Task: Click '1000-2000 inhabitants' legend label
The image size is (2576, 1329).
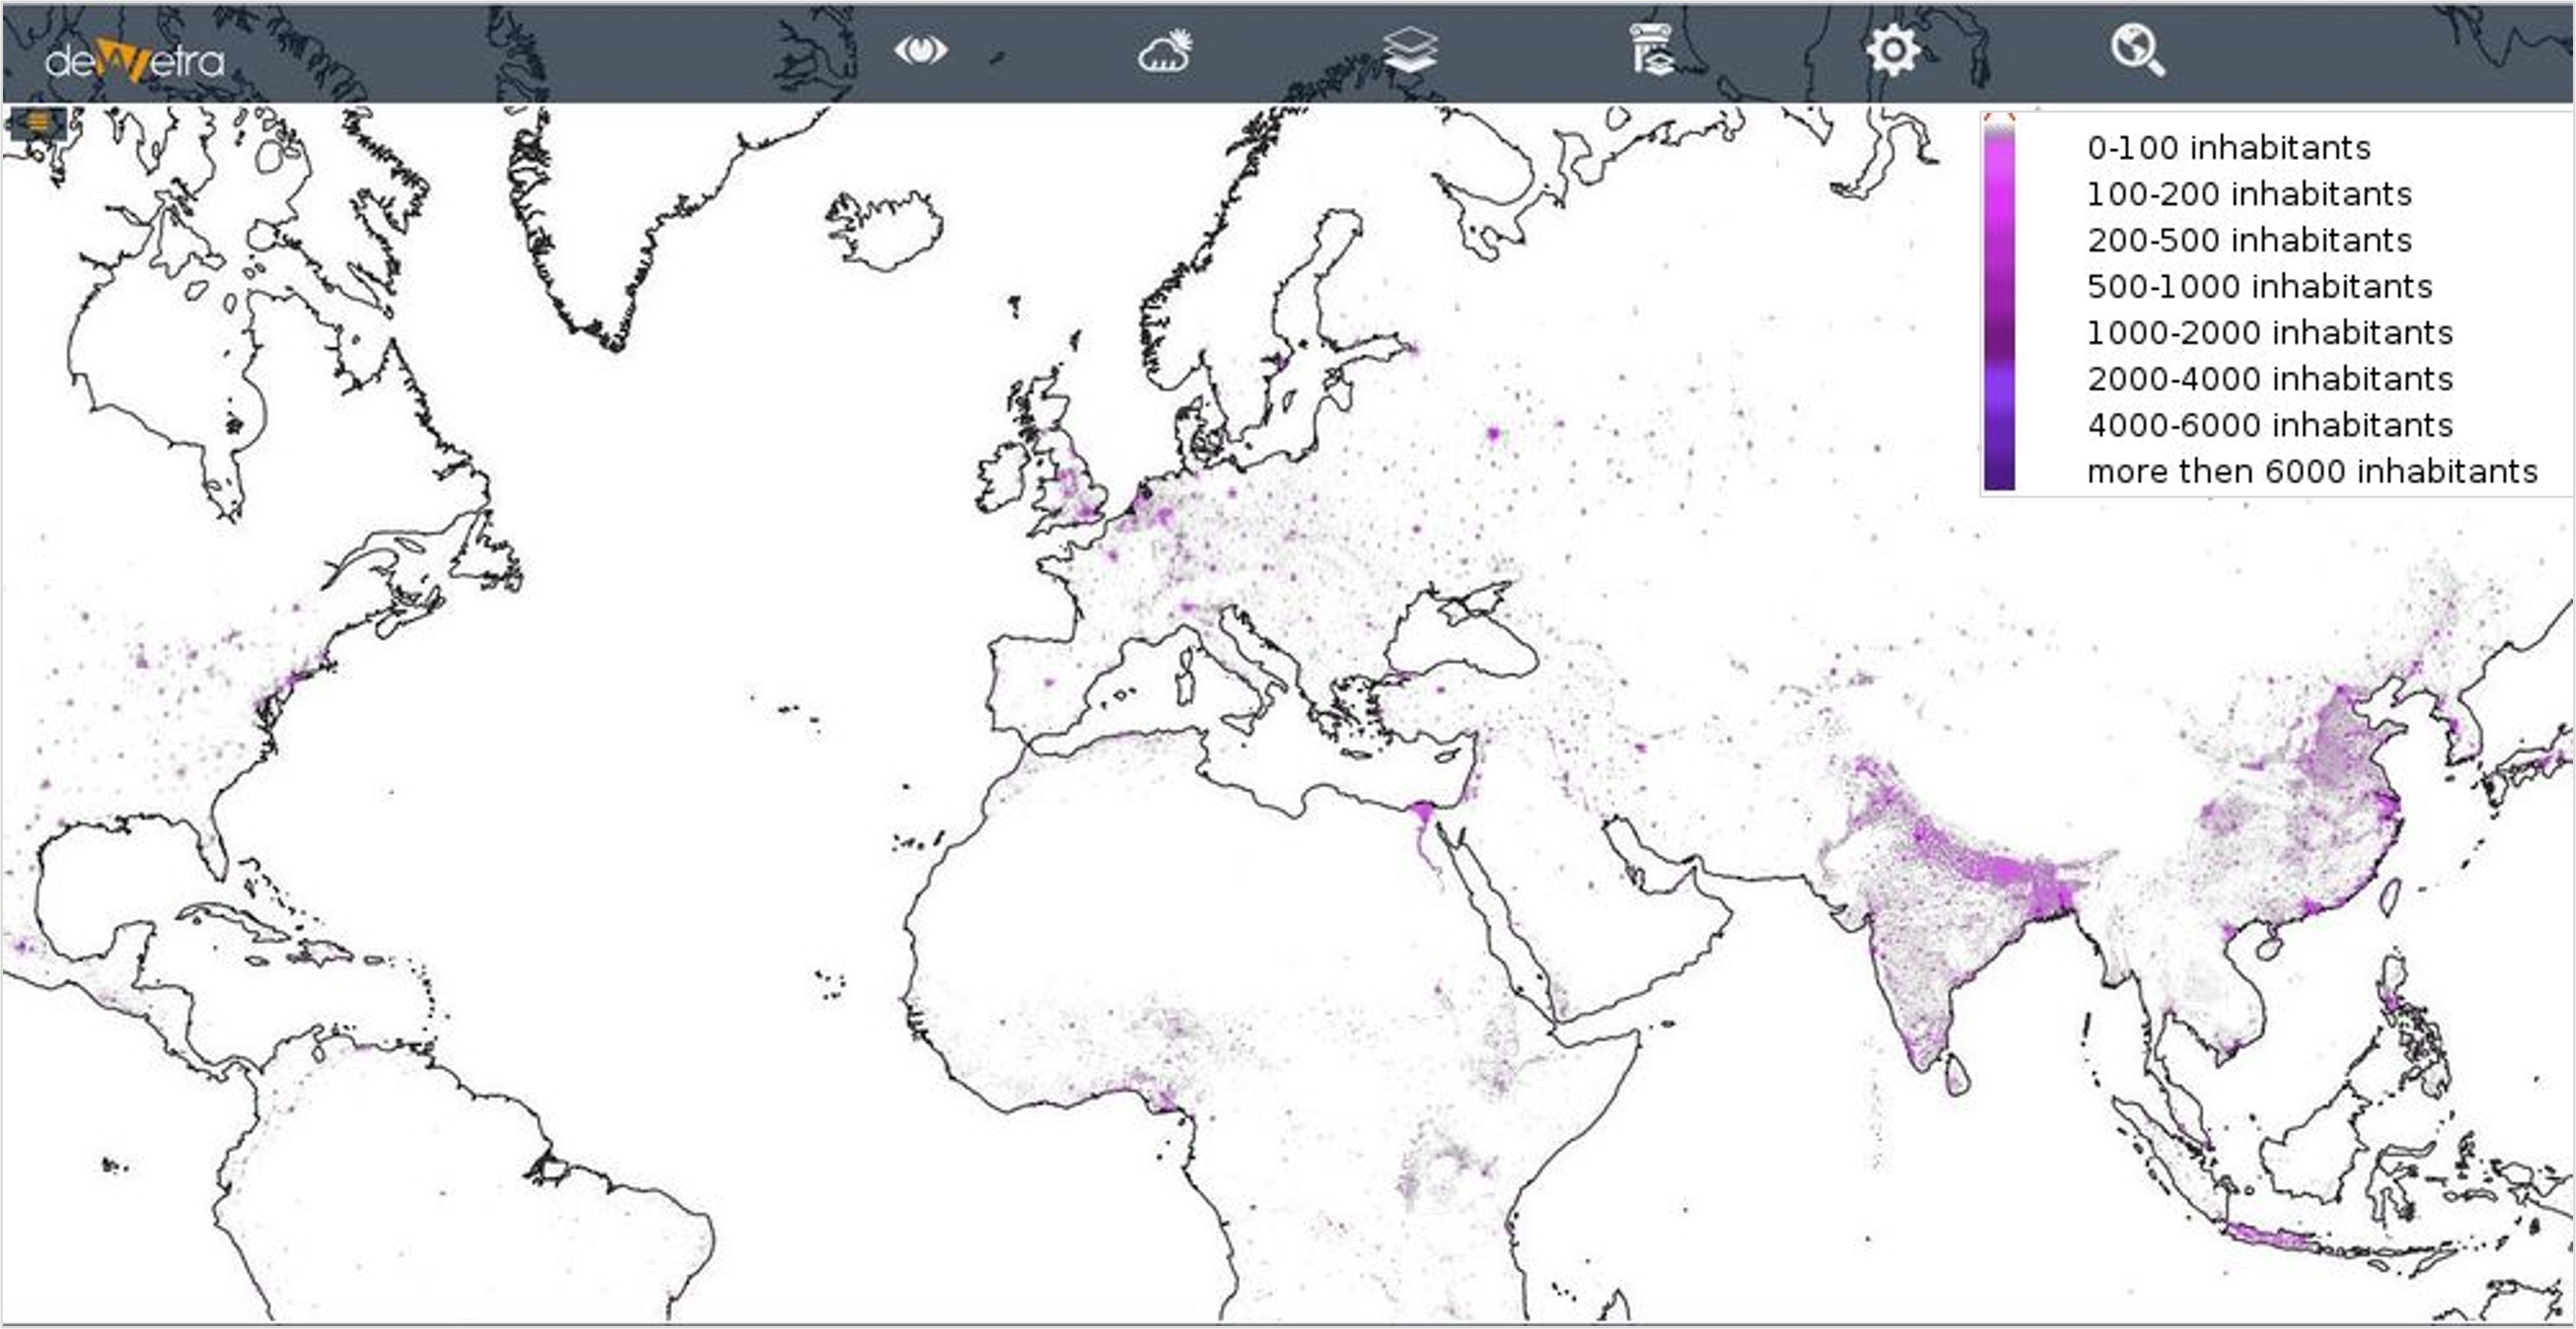Action: (2269, 332)
